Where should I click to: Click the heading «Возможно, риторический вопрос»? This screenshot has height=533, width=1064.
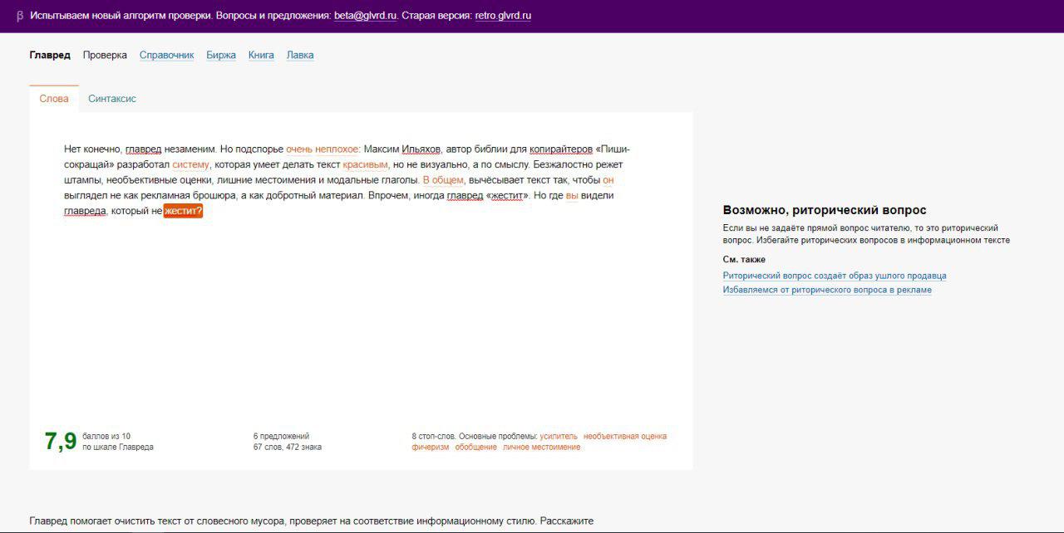click(825, 211)
